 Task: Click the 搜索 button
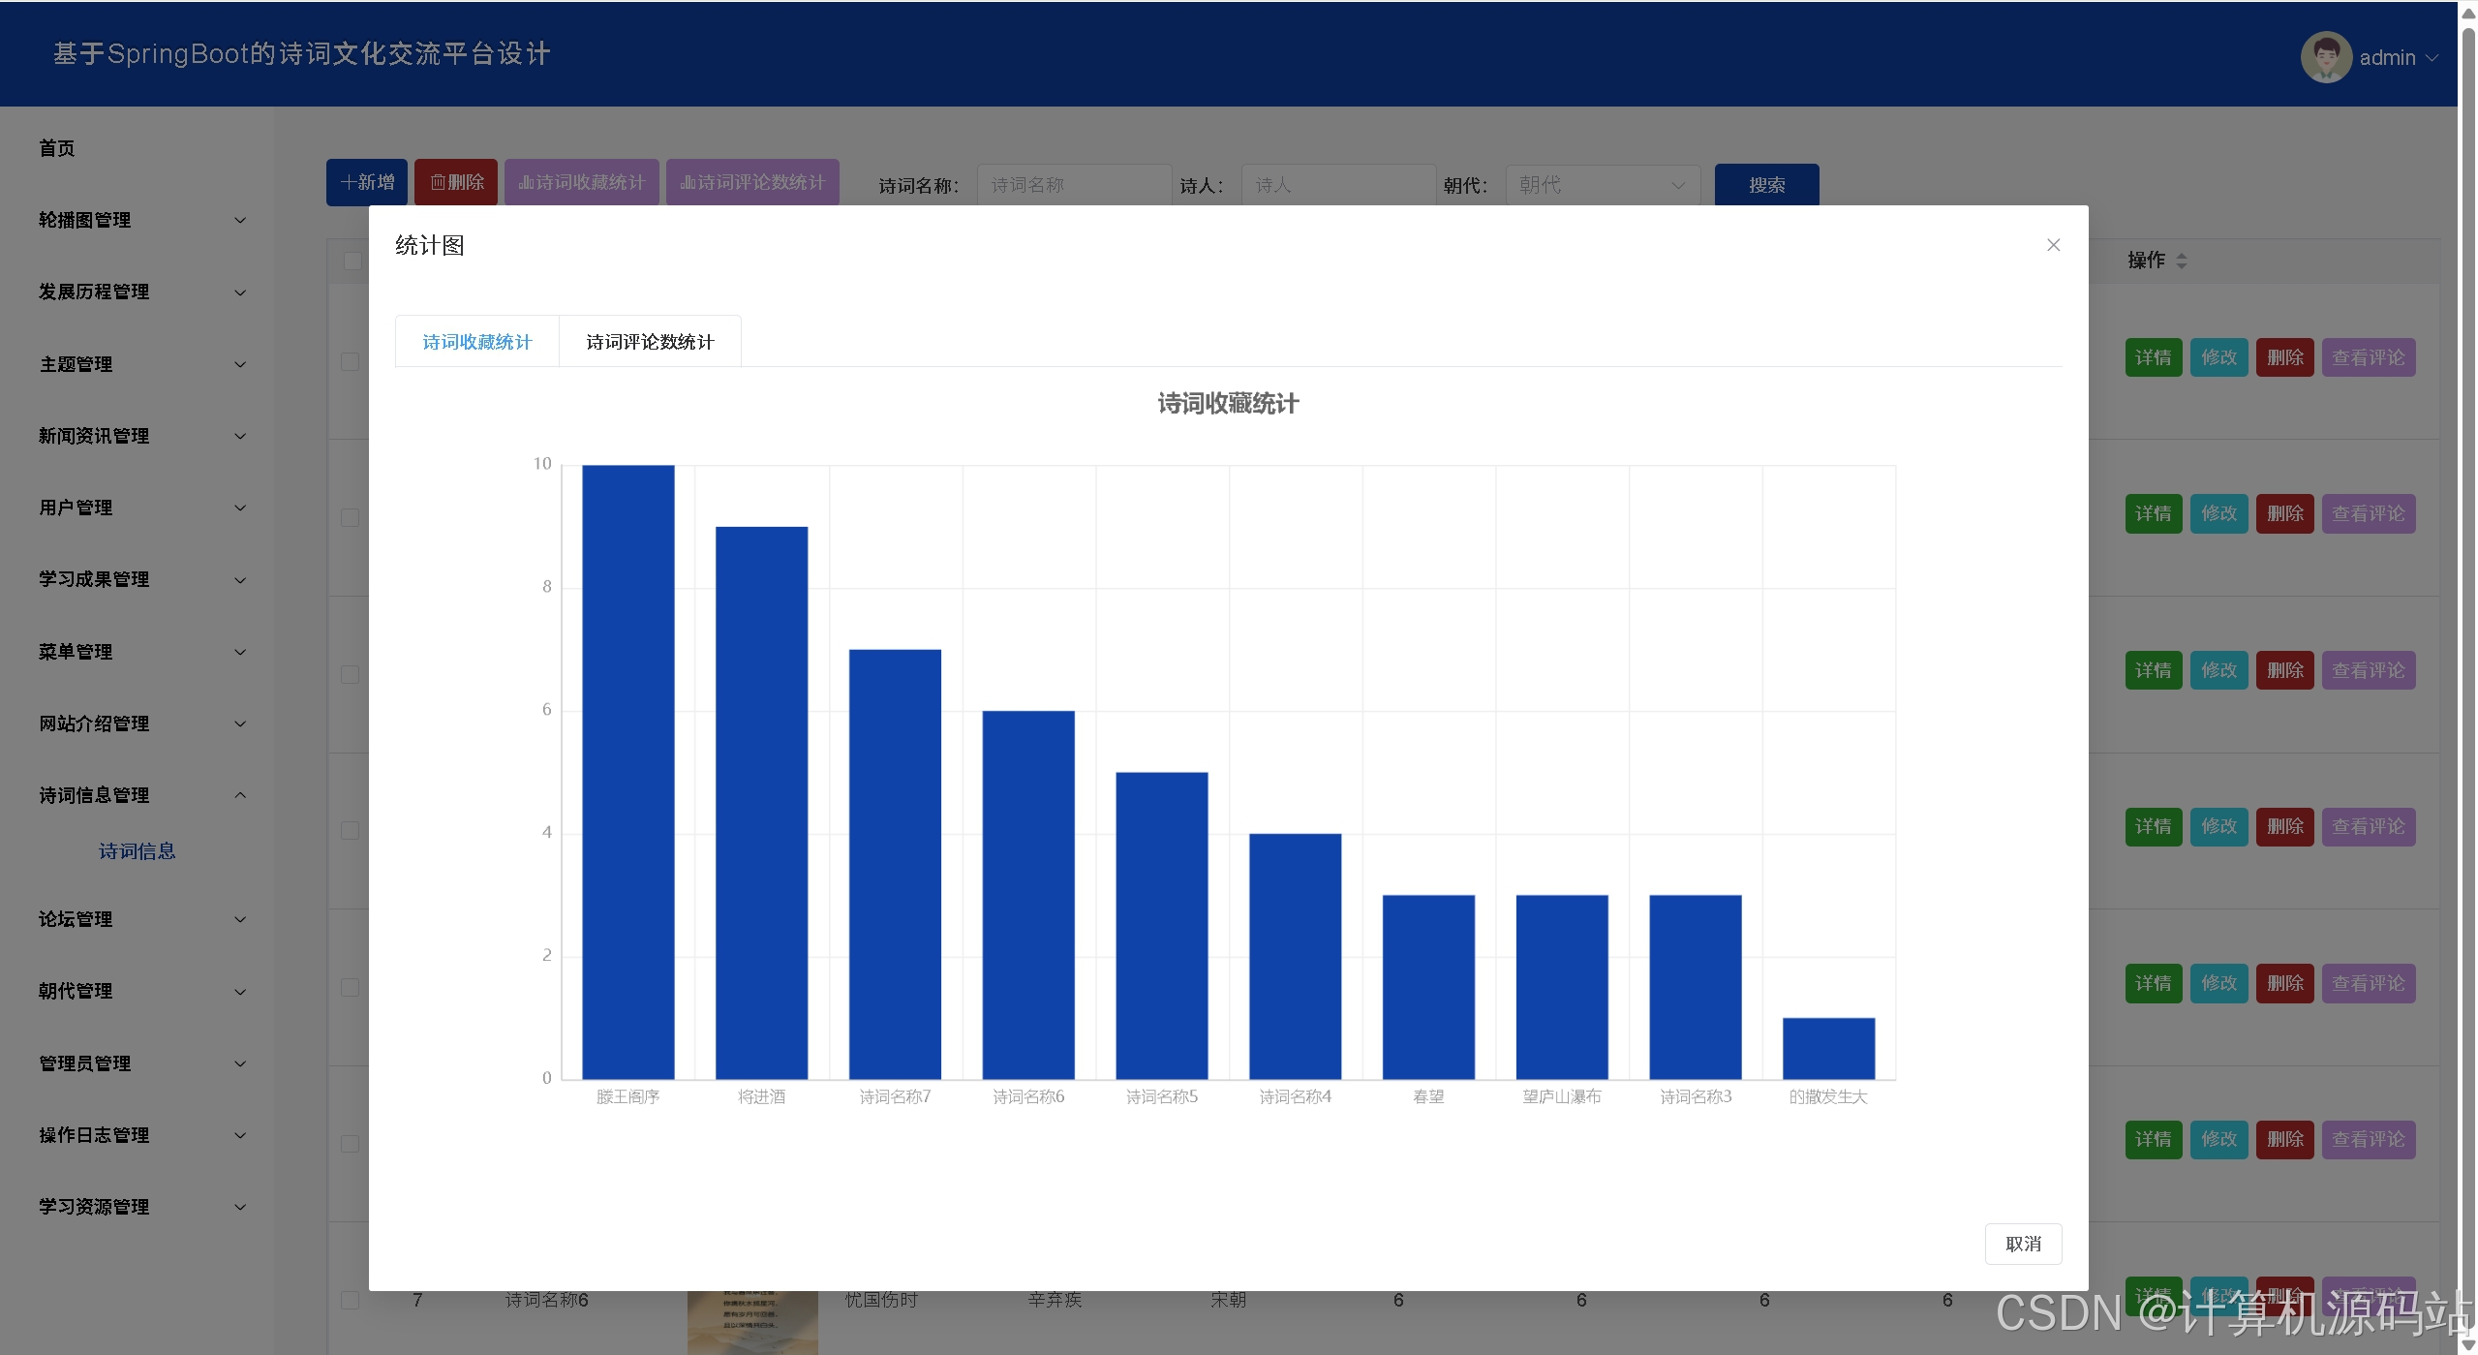(x=1766, y=185)
